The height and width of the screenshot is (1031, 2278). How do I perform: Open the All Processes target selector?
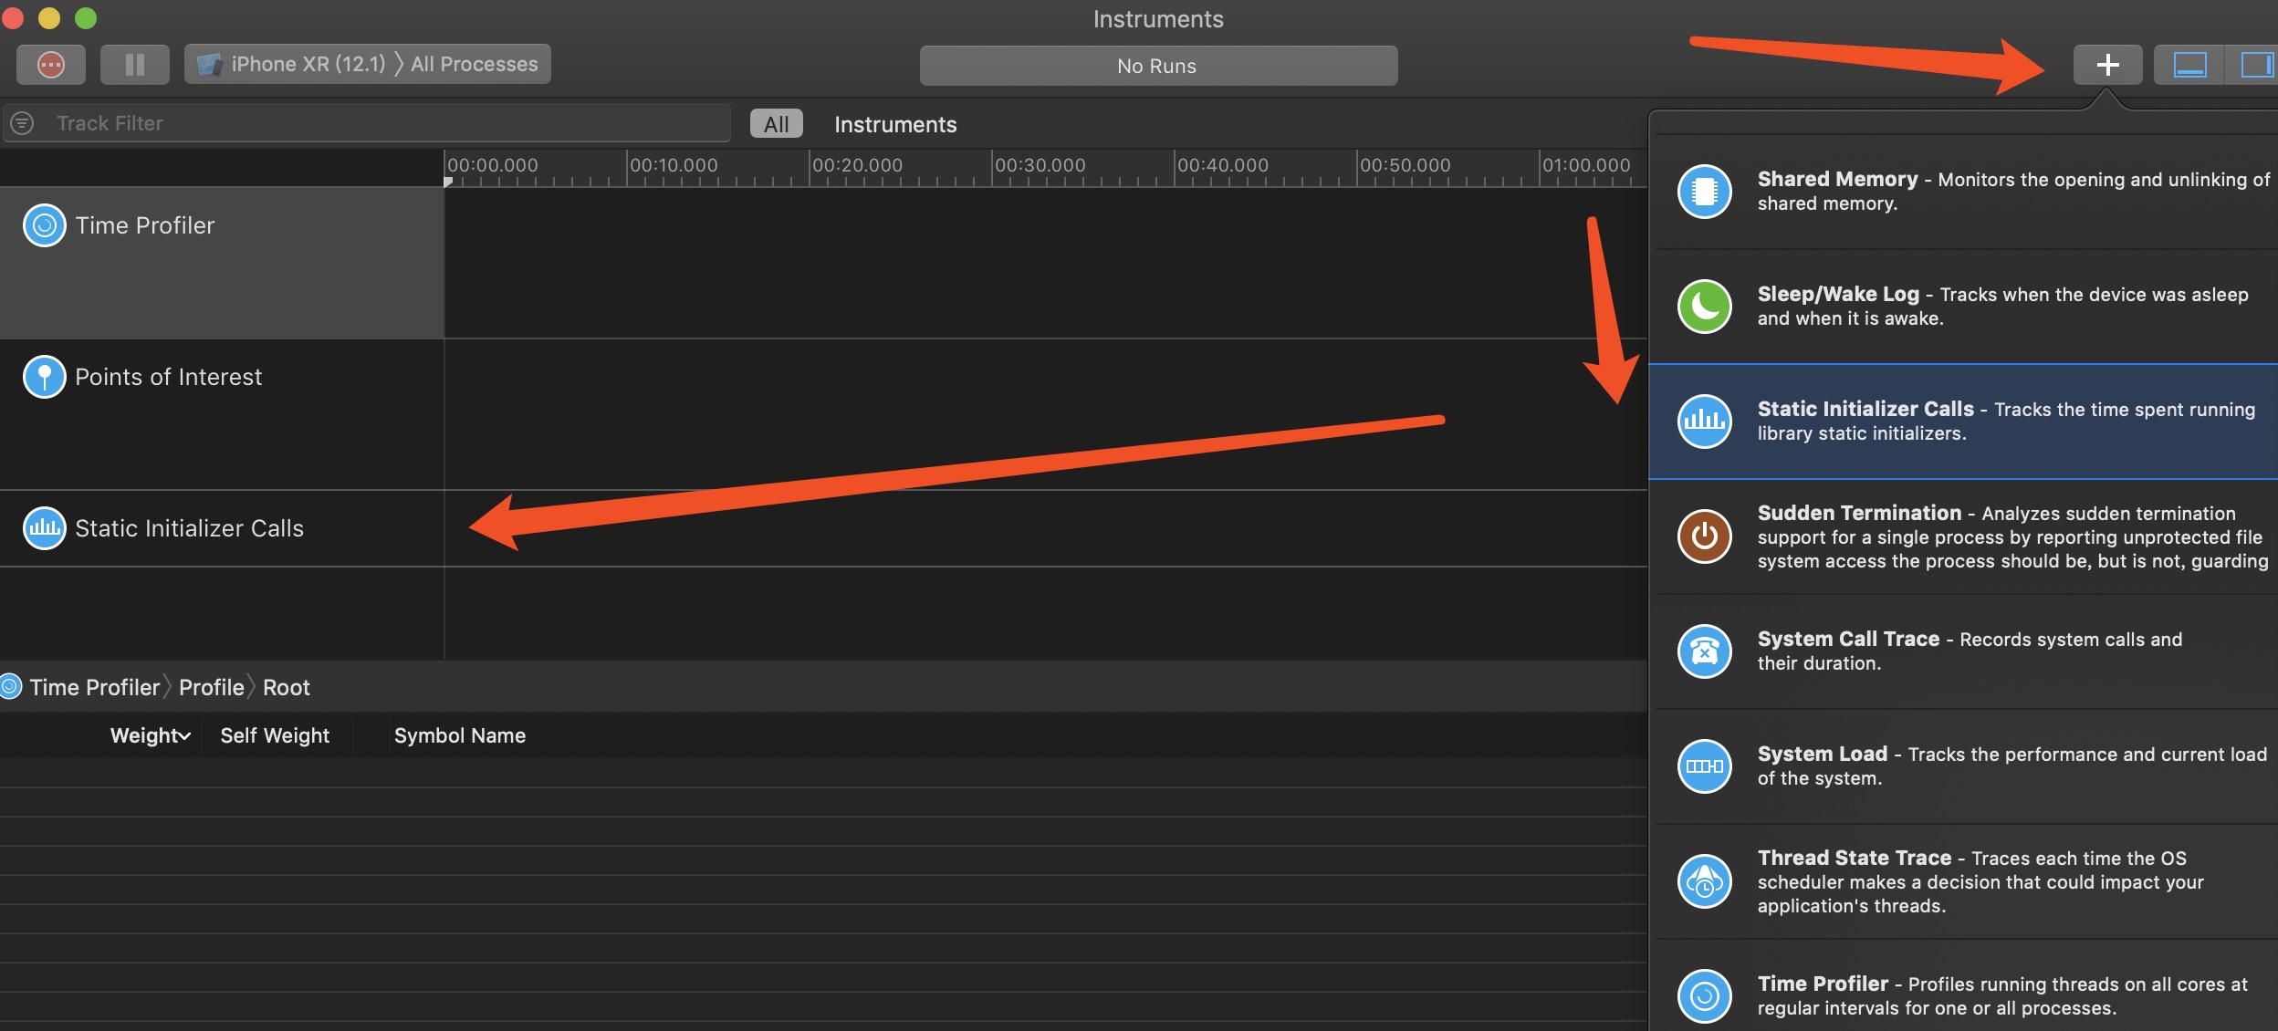tap(475, 65)
